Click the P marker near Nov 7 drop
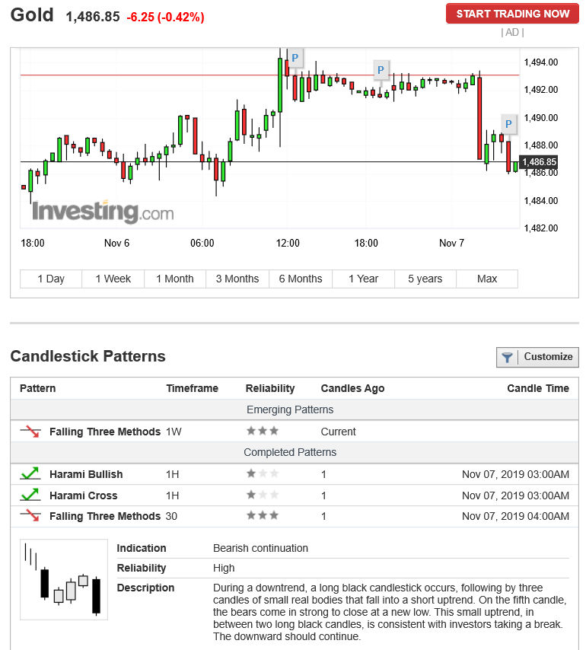 509,123
